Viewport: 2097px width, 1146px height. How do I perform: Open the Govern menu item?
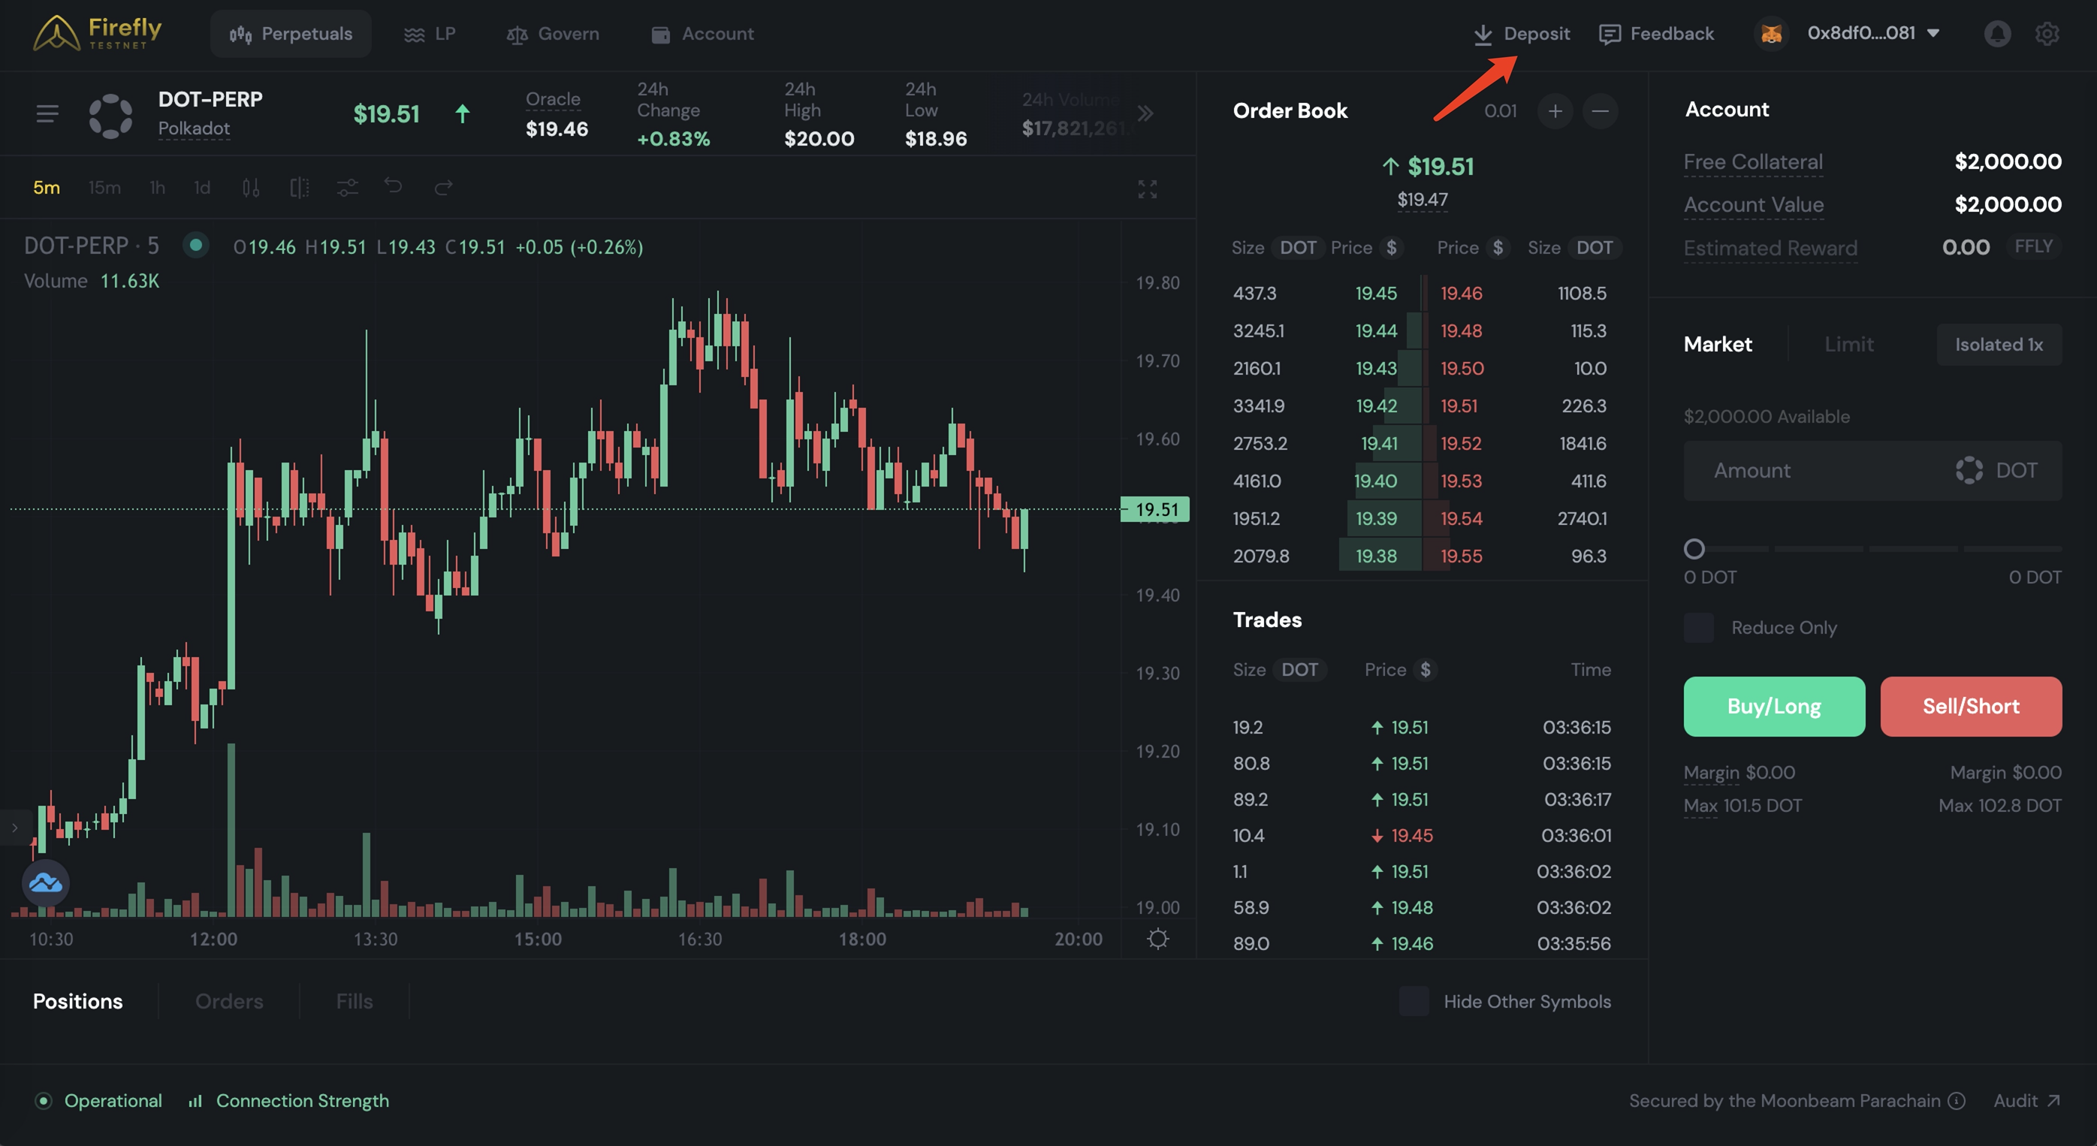(x=553, y=33)
